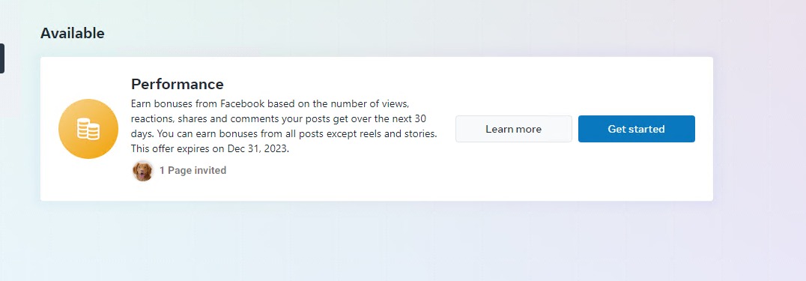
Task: View invited Page next to dog avatar
Action: click(193, 170)
